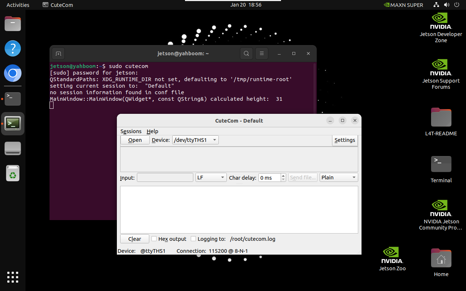Open the Help menu in CuteCom

(x=153, y=131)
